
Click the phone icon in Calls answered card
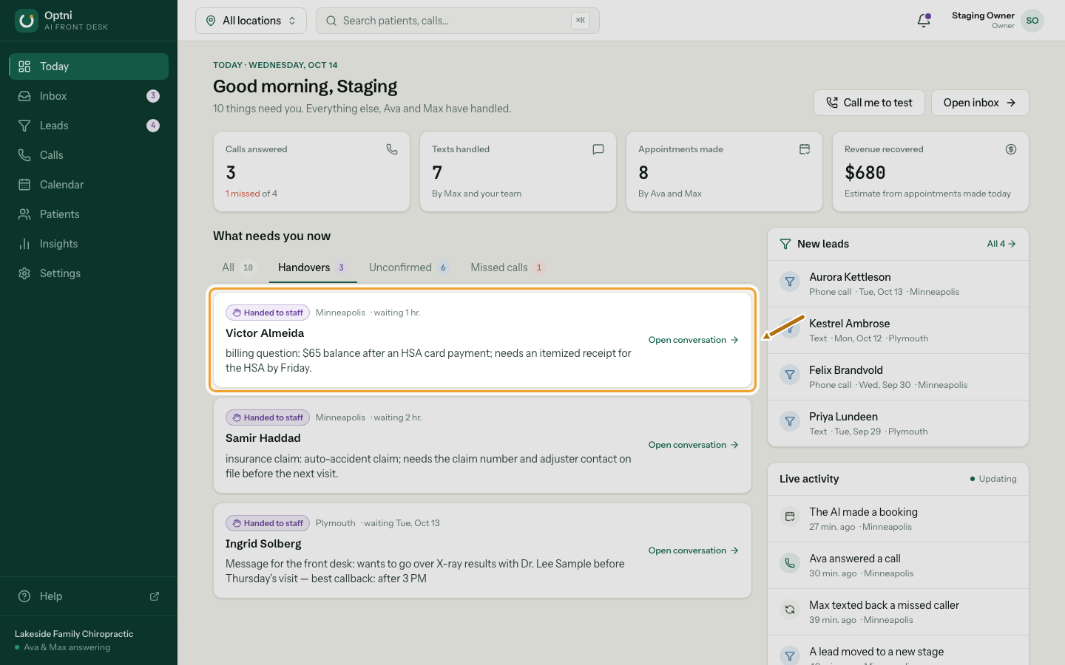pyautogui.click(x=392, y=149)
